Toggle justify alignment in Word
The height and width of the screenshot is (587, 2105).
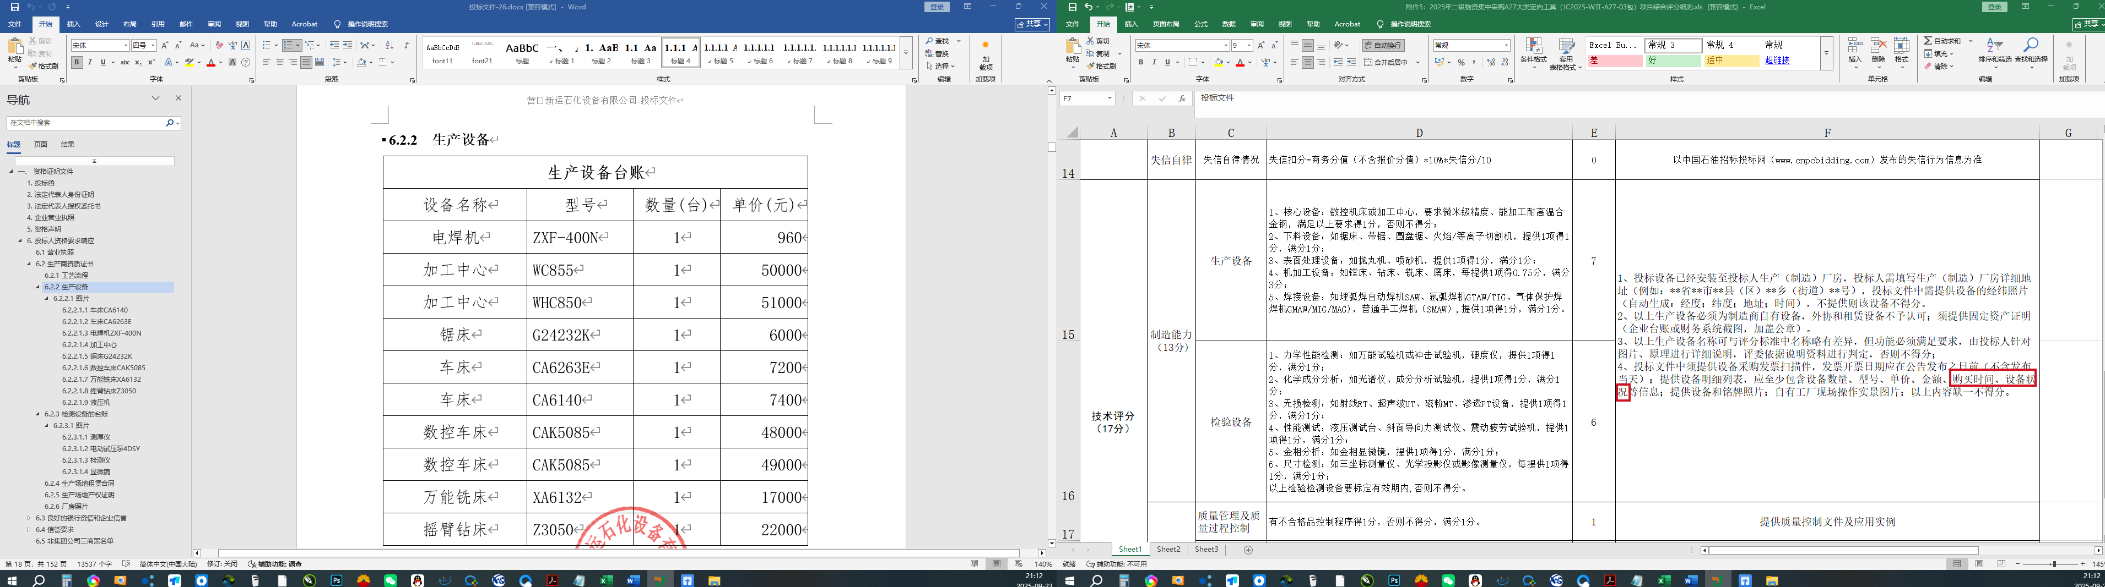point(306,62)
